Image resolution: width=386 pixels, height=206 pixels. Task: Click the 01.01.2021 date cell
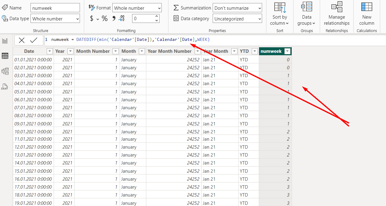pos(33,60)
